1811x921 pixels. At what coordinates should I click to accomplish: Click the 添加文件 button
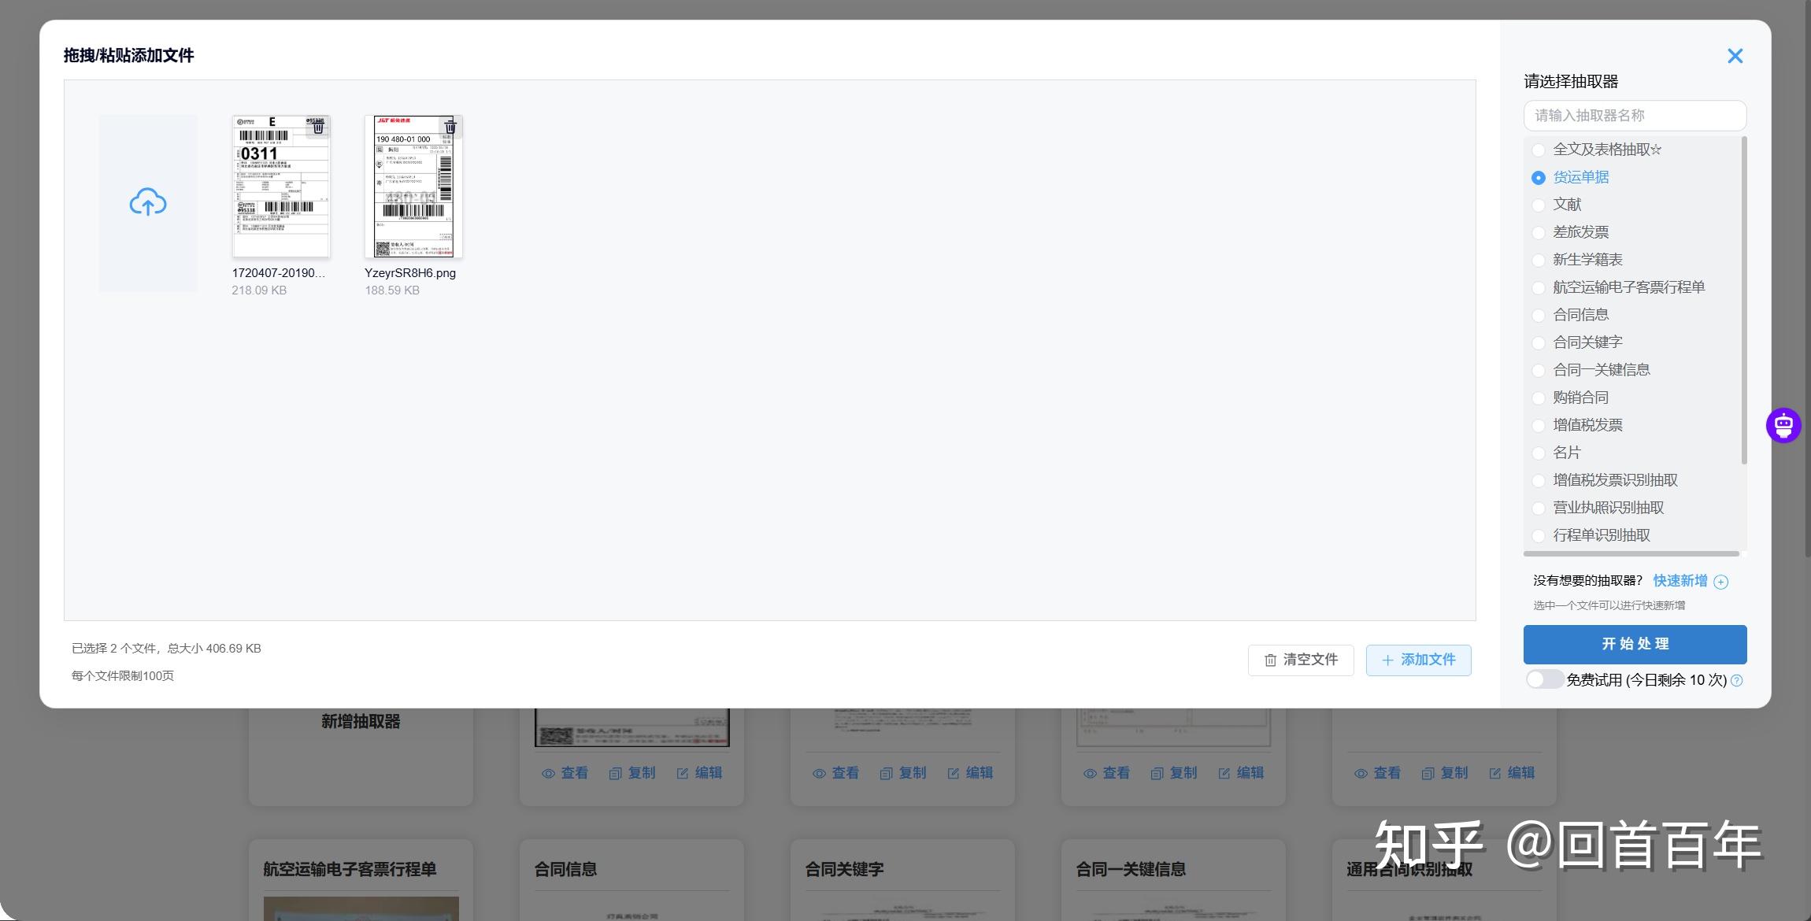[1418, 660]
